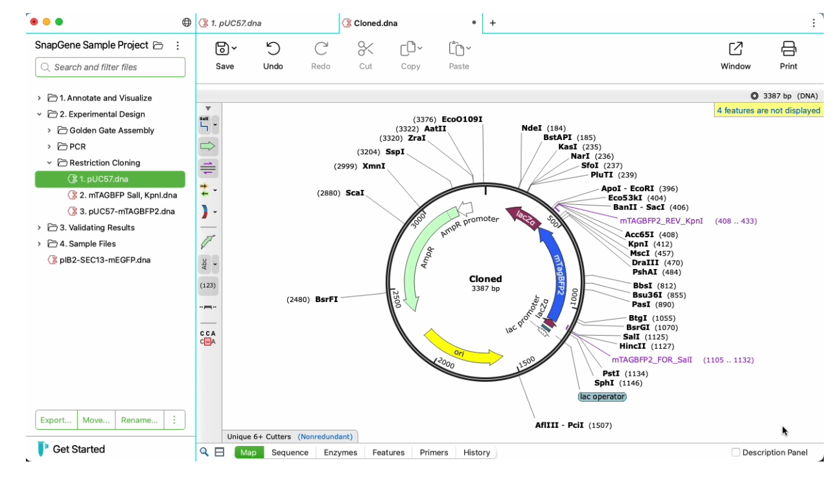Switch to the Map view tab
The height and width of the screenshot is (479, 840).
[249, 452]
